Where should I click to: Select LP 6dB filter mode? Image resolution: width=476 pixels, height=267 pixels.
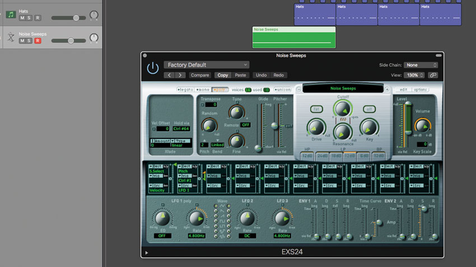click(363, 156)
